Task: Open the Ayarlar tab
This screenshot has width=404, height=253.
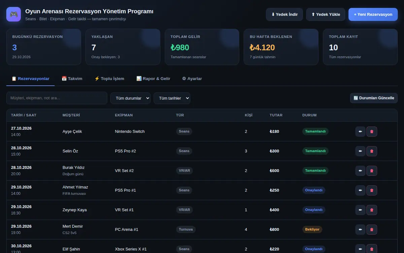Action: tap(192, 79)
